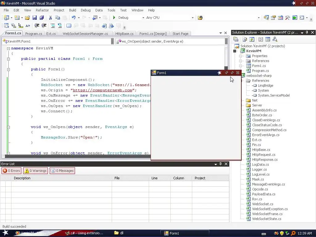This screenshot has height=237, width=316.
Task: Switch to the WebSocketSessionManager.cs tab
Action: [85, 34]
